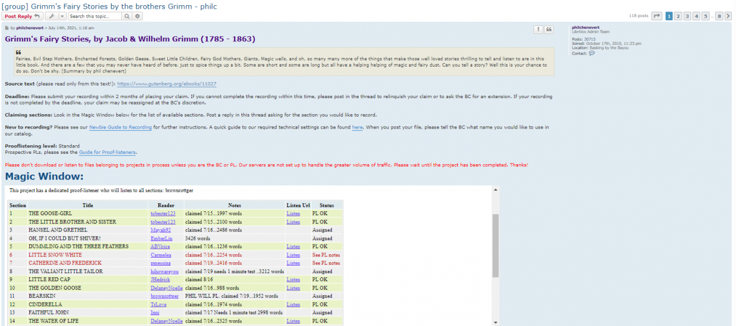Open topic title link at page top
The image size is (736, 326).
tap(109, 6)
